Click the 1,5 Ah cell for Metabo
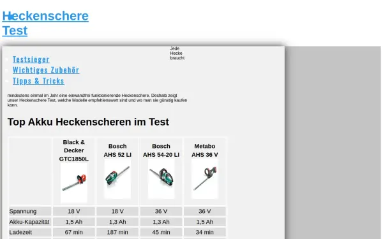The image size is (383, 239). click(x=205, y=222)
